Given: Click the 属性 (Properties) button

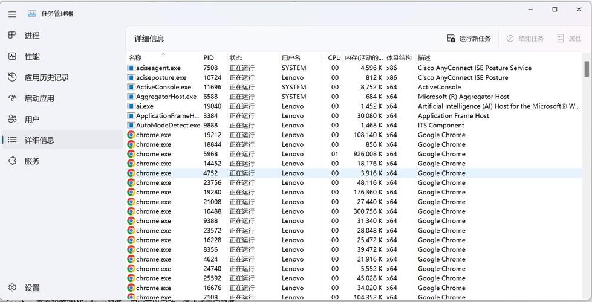Looking at the screenshot, I should click(569, 39).
